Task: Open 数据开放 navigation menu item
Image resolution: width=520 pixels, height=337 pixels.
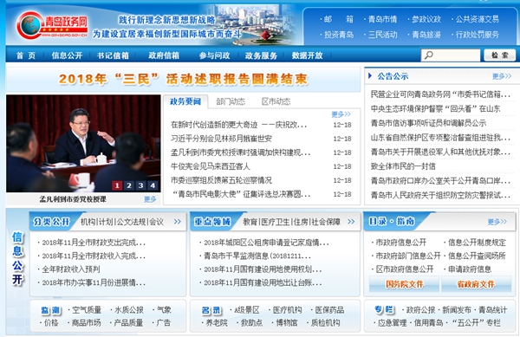Action: (307, 55)
